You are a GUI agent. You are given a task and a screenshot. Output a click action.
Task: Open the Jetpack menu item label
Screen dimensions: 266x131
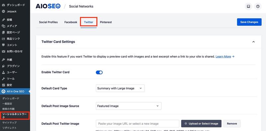coord(12,12)
